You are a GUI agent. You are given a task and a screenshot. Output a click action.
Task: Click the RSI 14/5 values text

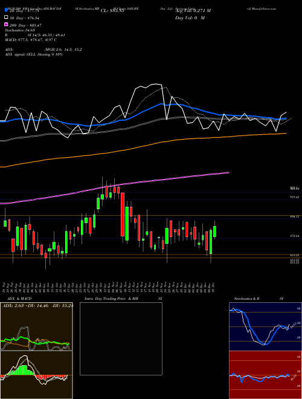coord(35,35)
